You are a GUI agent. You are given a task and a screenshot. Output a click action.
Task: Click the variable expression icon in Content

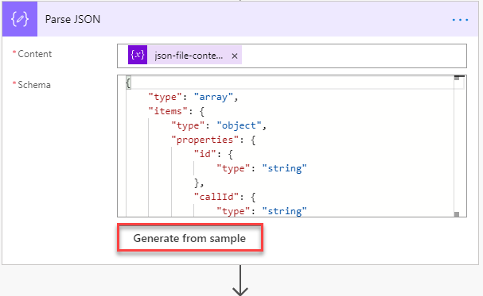138,55
